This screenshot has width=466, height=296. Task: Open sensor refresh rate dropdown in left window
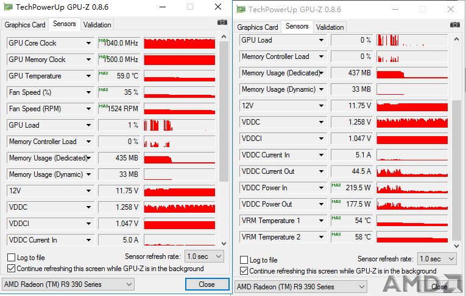coord(204,256)
